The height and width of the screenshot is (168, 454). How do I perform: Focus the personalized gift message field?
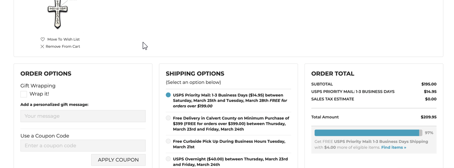(x=83, y=116)
